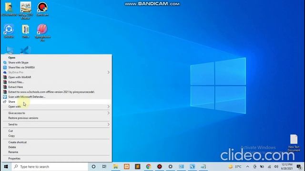Expand the Give access to submenu
This screenshot has height=171, width=305.
pos(56,113)
